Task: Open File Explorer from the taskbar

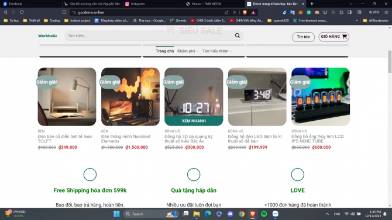Action: pos(197,214)
